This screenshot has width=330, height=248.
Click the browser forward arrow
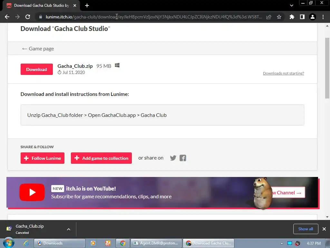click(x=17, y=17)
